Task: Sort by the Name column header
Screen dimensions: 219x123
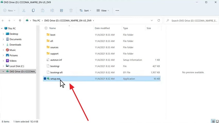Action: click(53, 28)
